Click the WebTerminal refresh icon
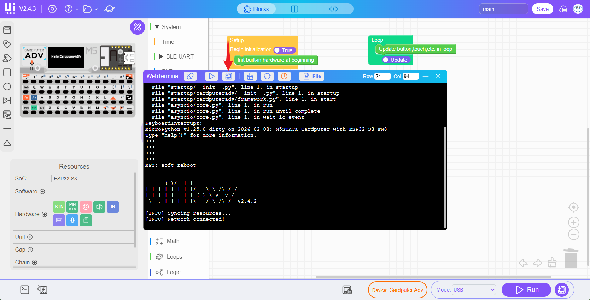Screen dimensions: 590x300 pos(267,76)
